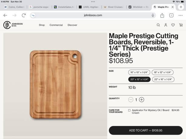Open the search icon in the site header
186x139 pixels.
(158, 25)
